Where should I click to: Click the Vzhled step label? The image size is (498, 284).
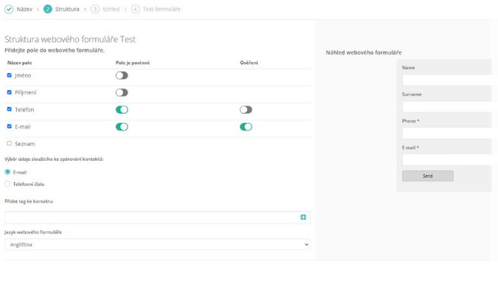tap(111, 9)
